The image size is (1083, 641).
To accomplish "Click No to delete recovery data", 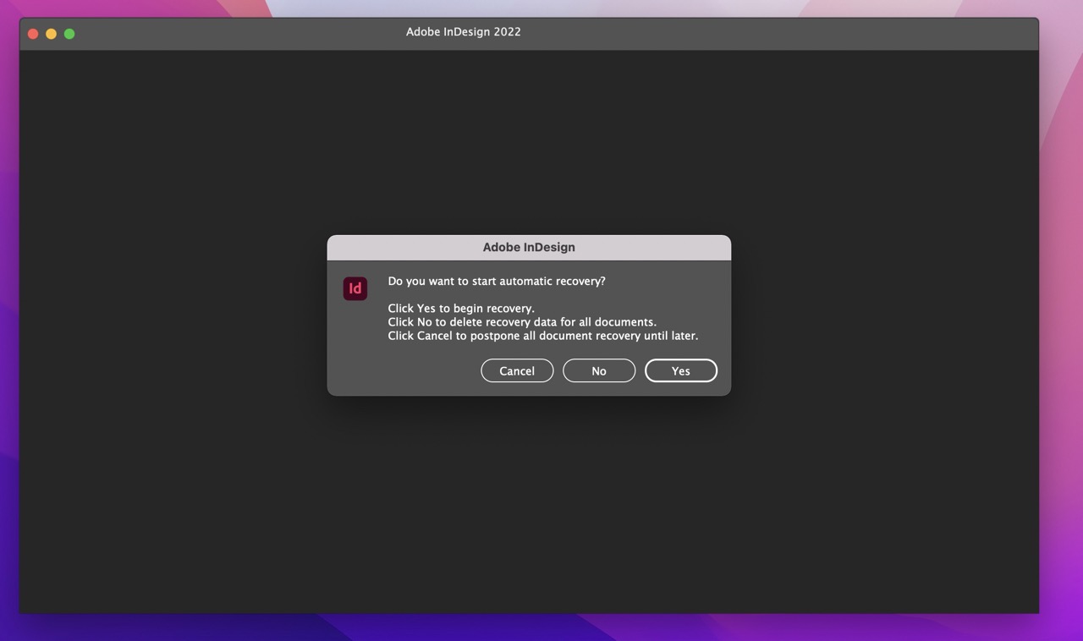I will click(x=599, y=370).
